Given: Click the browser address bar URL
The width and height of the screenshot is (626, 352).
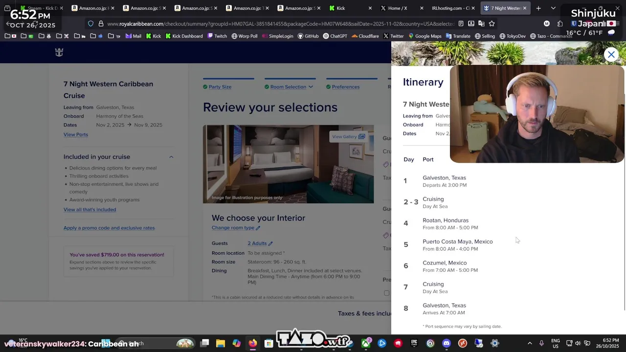Looking at the screenshot, I should pos(280,23).
